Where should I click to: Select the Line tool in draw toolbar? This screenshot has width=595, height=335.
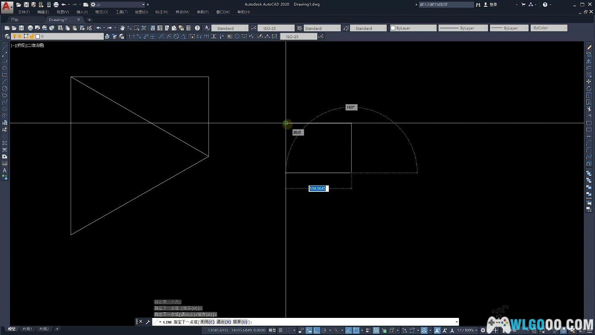click(x=5, y=47)
